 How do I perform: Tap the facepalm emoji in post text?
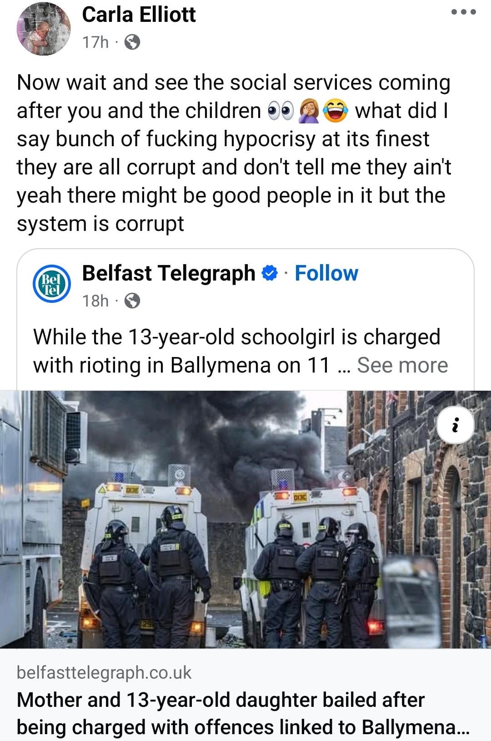[x=309, y=111]
